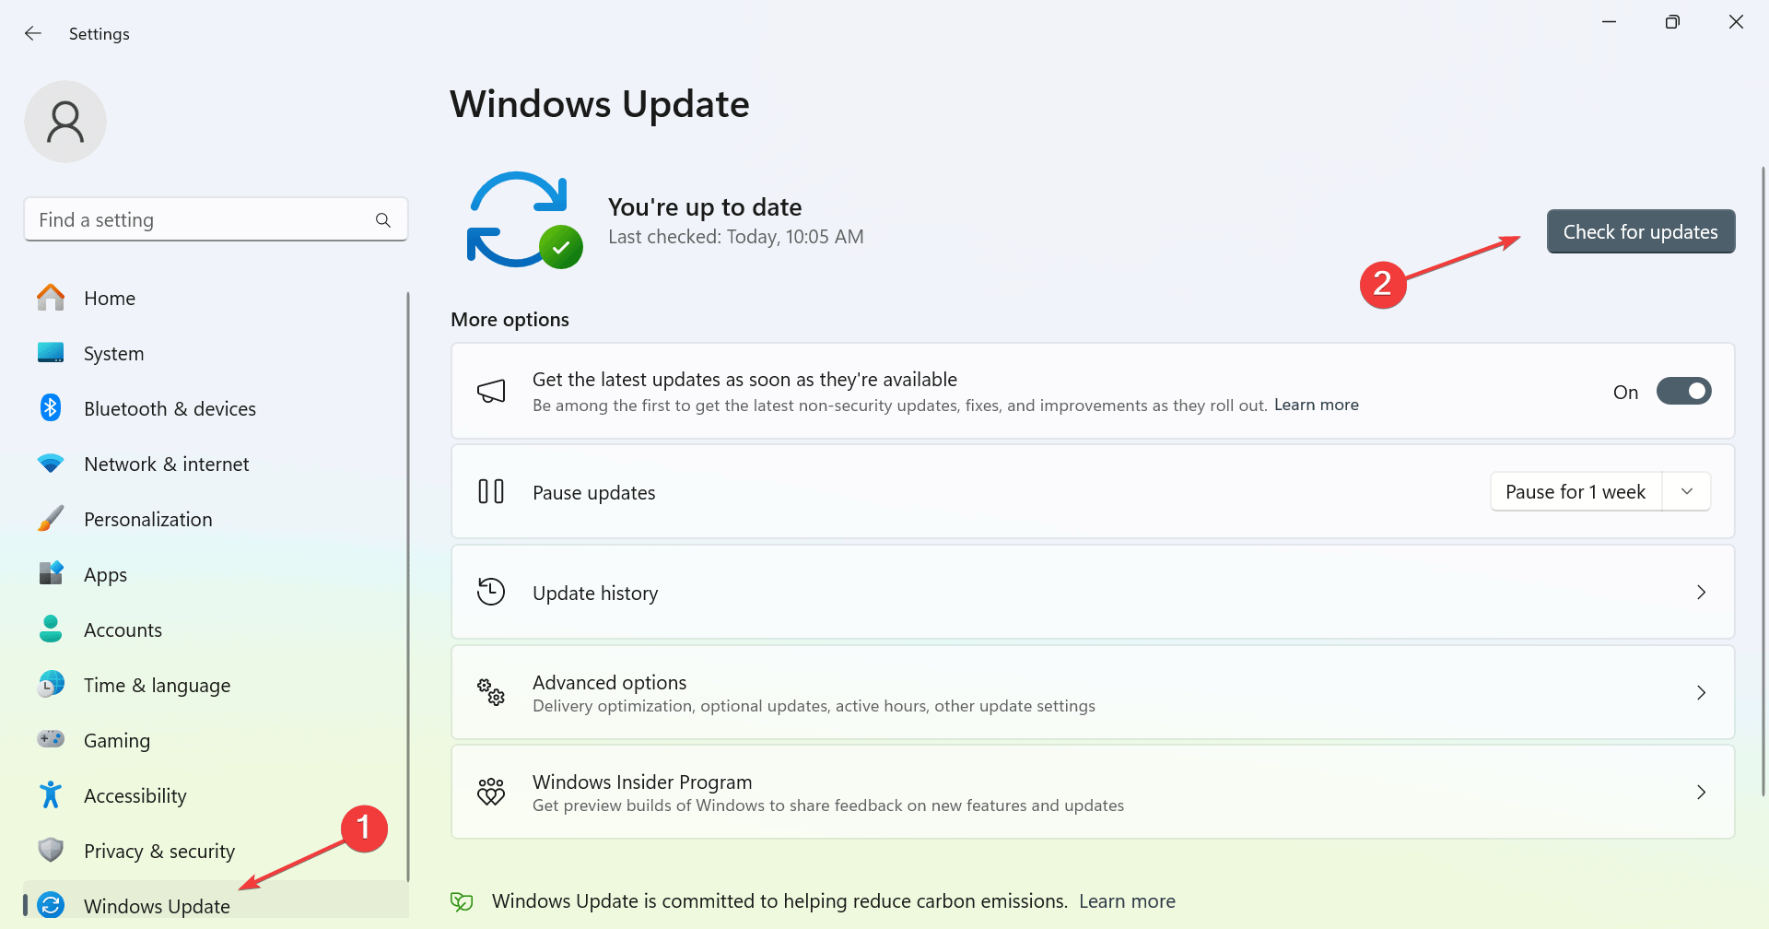
Task: Click the Network & internet icon
Action: [51, 464]
